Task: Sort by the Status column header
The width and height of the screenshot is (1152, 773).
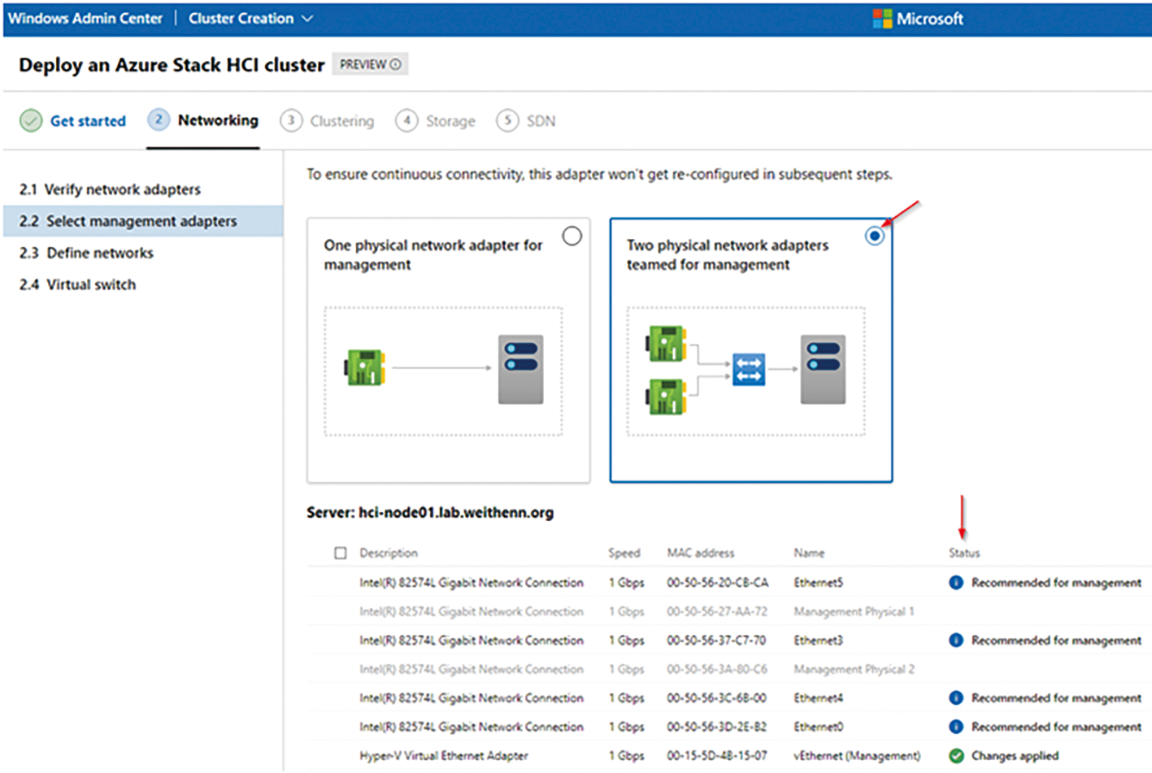Action: 964,554
